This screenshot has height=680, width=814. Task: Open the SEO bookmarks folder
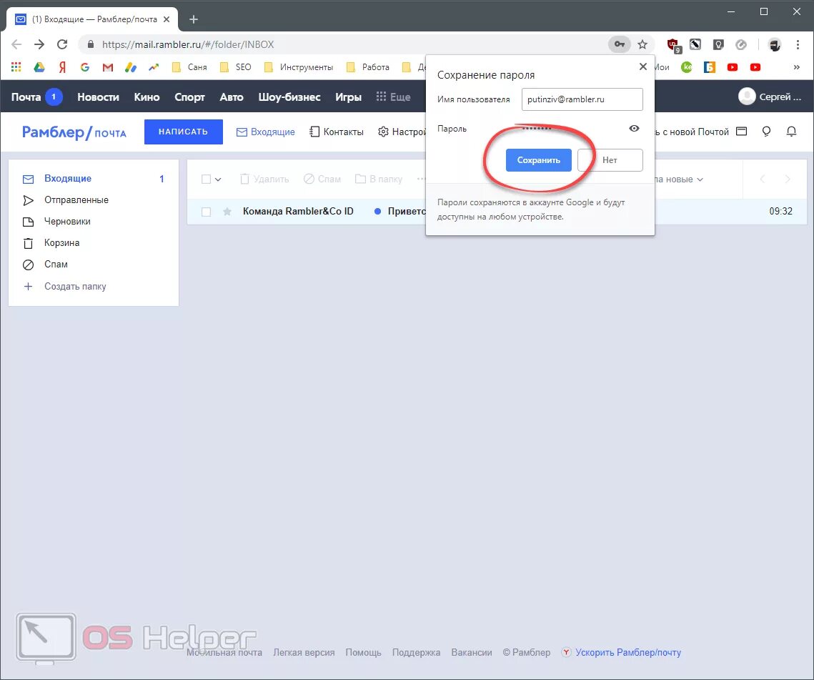(236, 67)
